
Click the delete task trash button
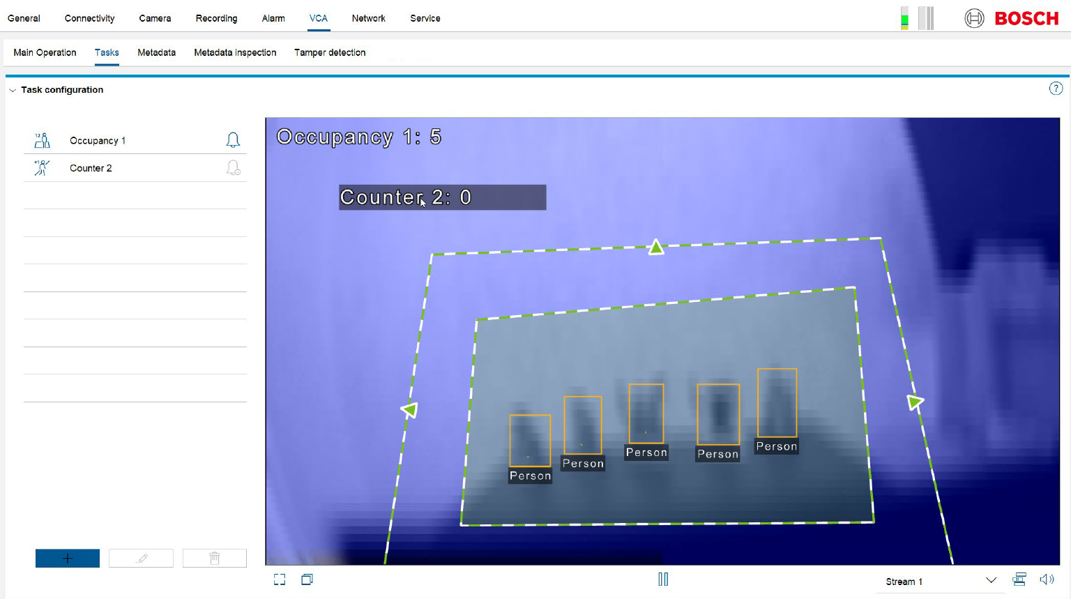coord(215,559)
